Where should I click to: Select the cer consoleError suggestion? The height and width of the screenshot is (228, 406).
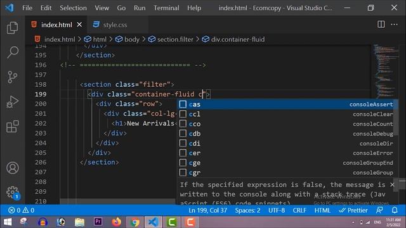click(x=286, y=153)
